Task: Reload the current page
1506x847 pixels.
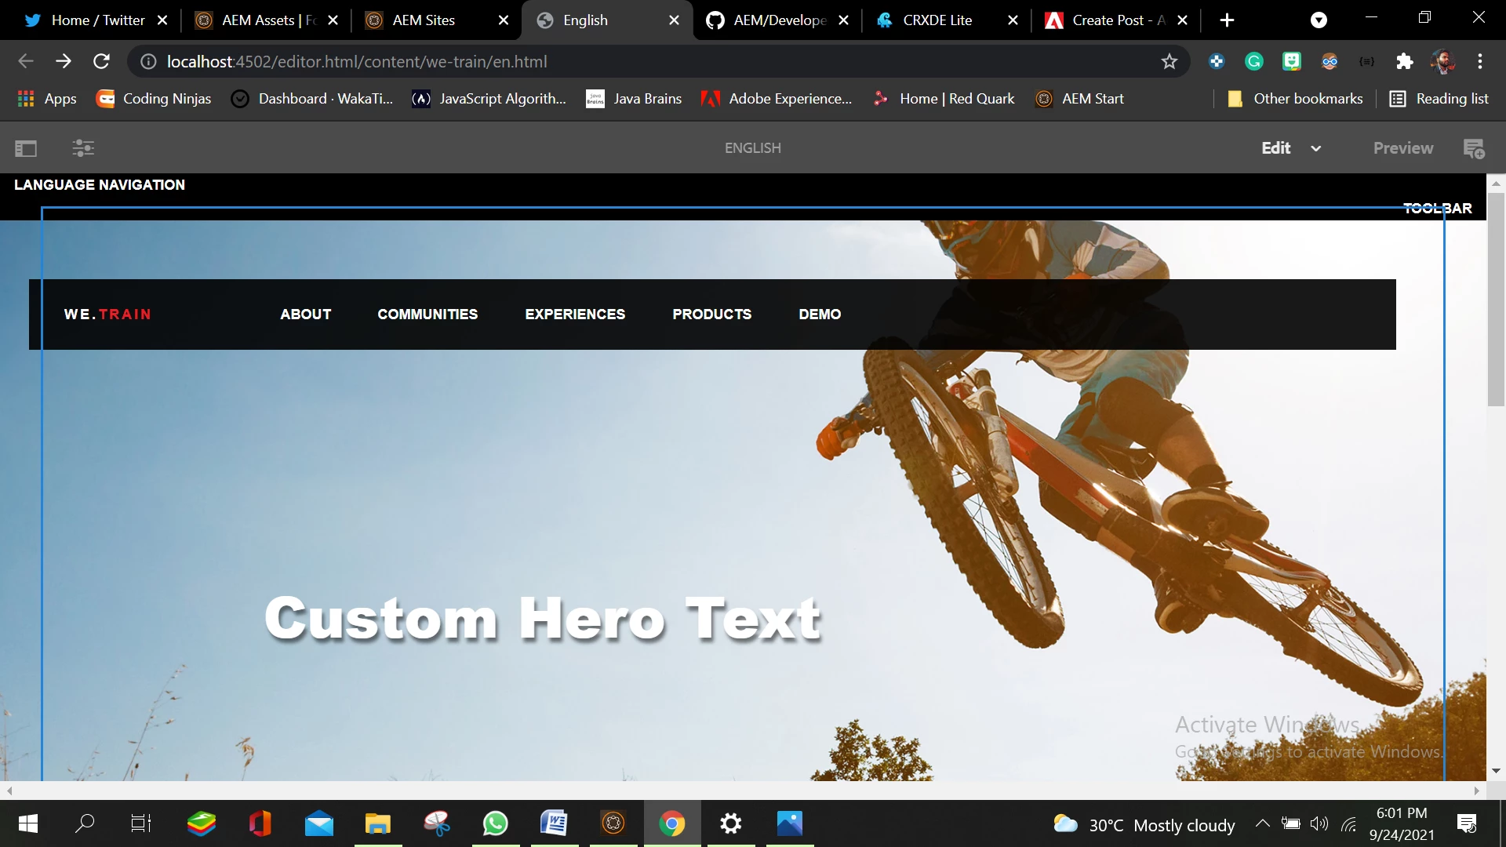Action: pos(101,62)
